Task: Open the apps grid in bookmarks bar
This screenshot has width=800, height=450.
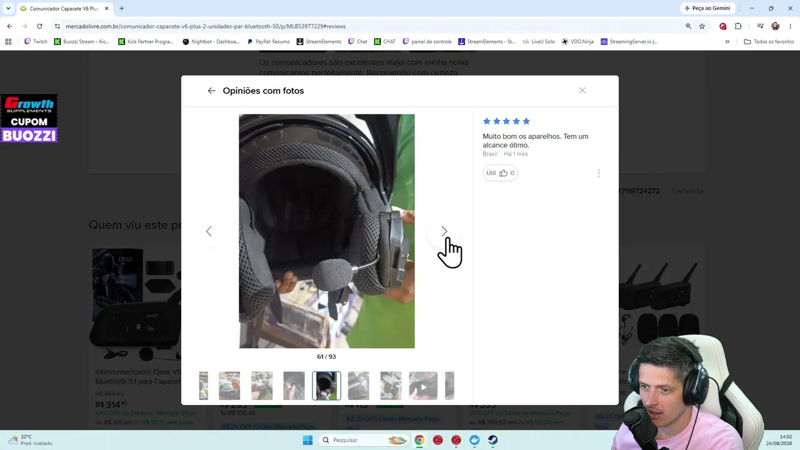Action: click(x=8, y=42)
